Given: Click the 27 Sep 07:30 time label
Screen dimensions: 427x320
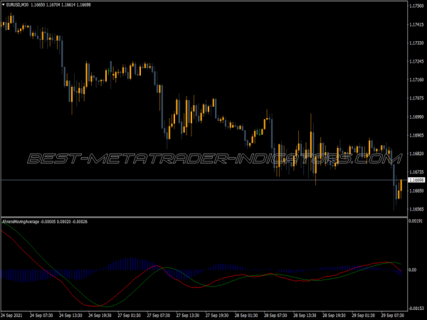Looking at the screenshot, I should click(x=158, y=315).
